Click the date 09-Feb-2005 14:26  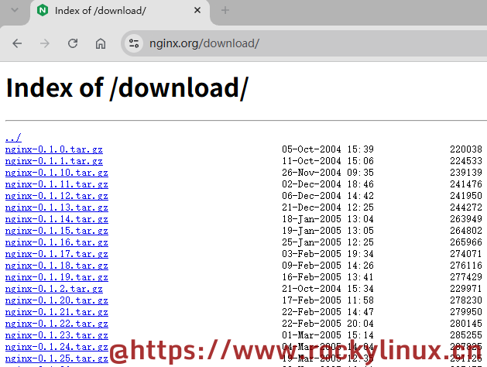[328, 266]
